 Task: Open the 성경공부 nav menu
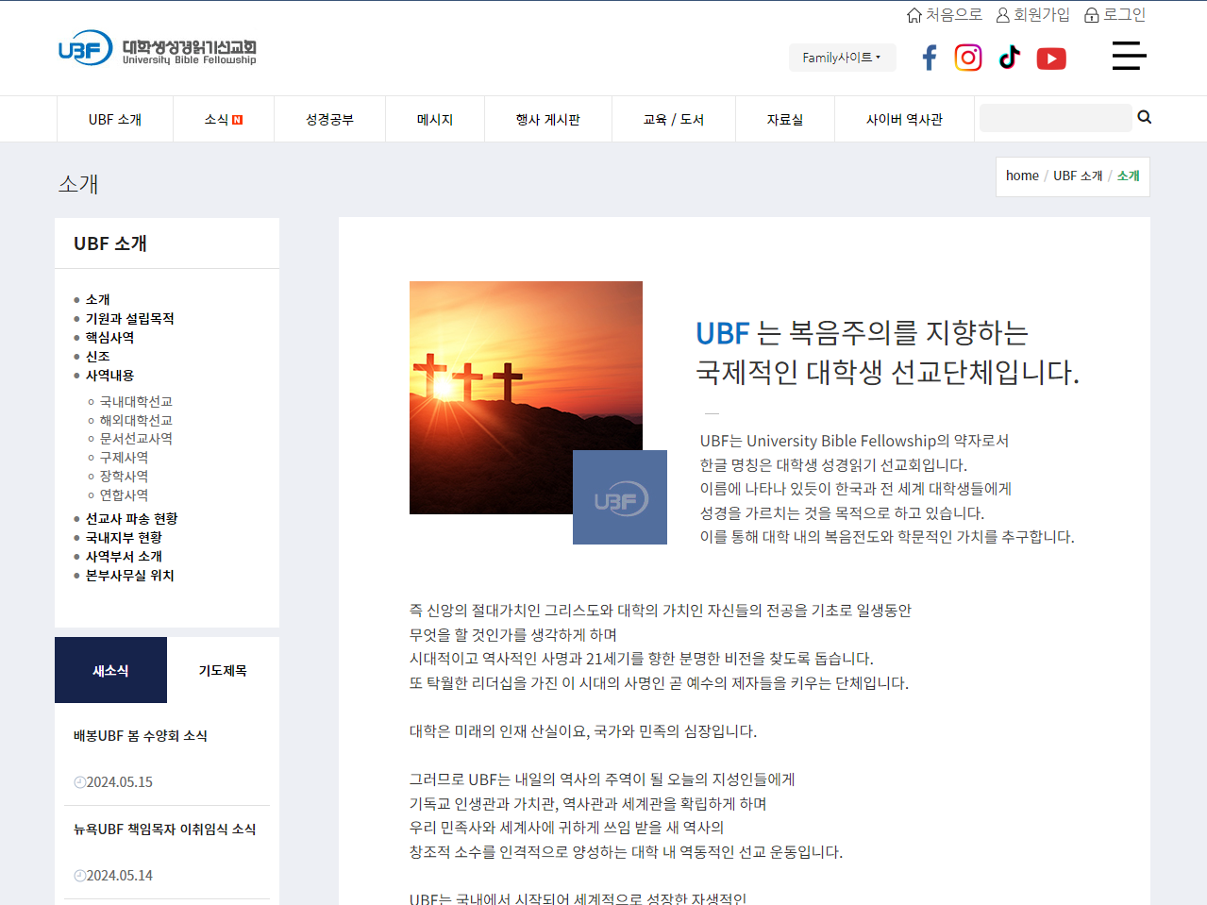point(329,120)
